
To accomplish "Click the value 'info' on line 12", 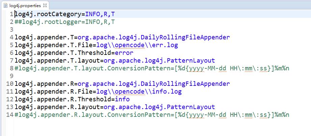I will tap(122, 99).
